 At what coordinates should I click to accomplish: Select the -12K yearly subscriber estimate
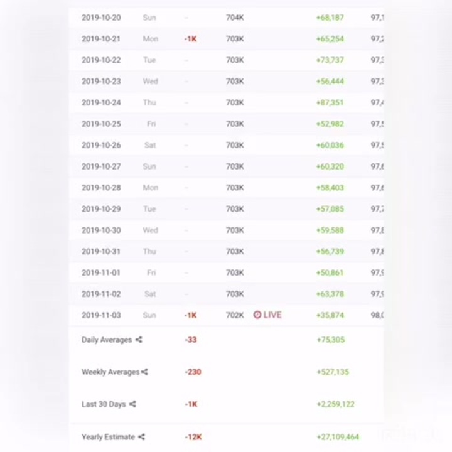click(193, 437)
